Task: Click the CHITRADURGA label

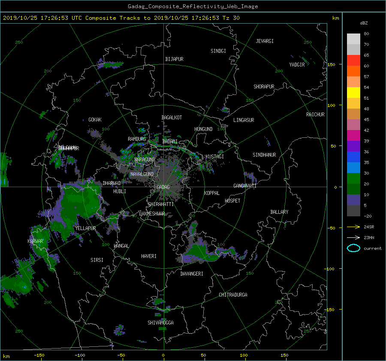Action: click(x=233, y=295)
